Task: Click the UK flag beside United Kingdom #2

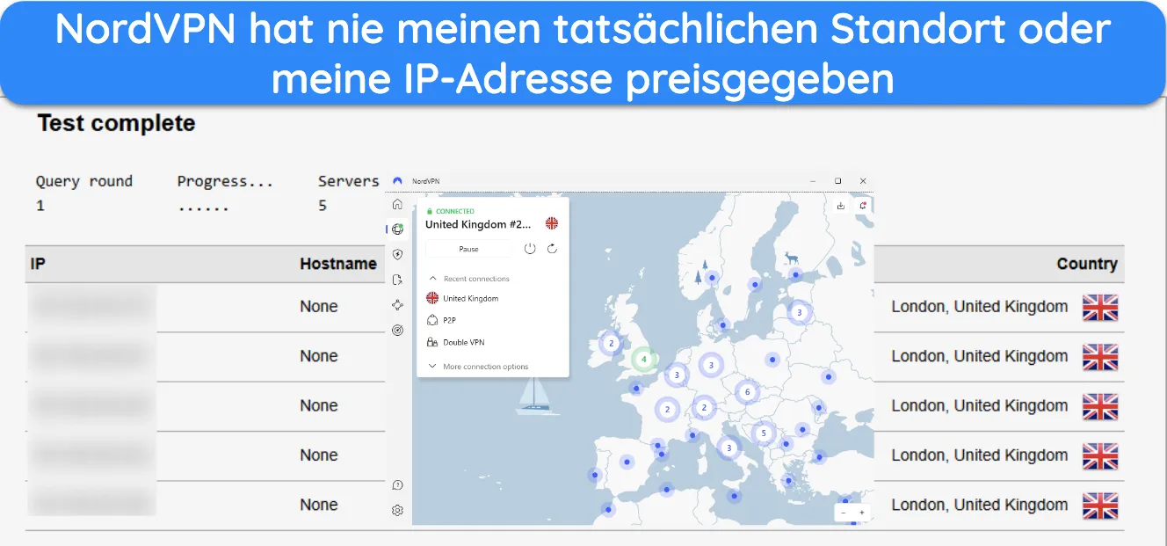Action: [551, 224]
